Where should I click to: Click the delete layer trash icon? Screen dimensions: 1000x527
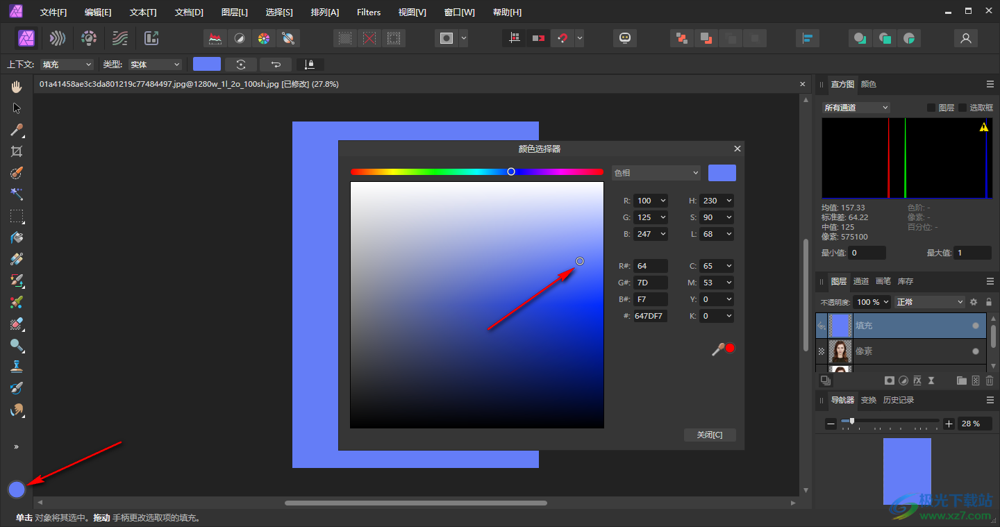(990, 380)
